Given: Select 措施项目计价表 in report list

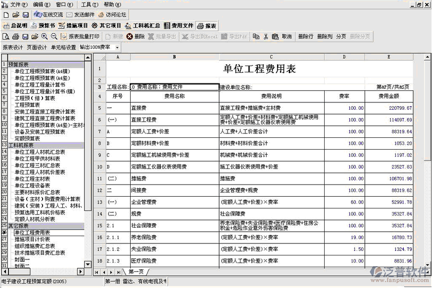Looking at the screenshot, I should (x=33, y=239).
